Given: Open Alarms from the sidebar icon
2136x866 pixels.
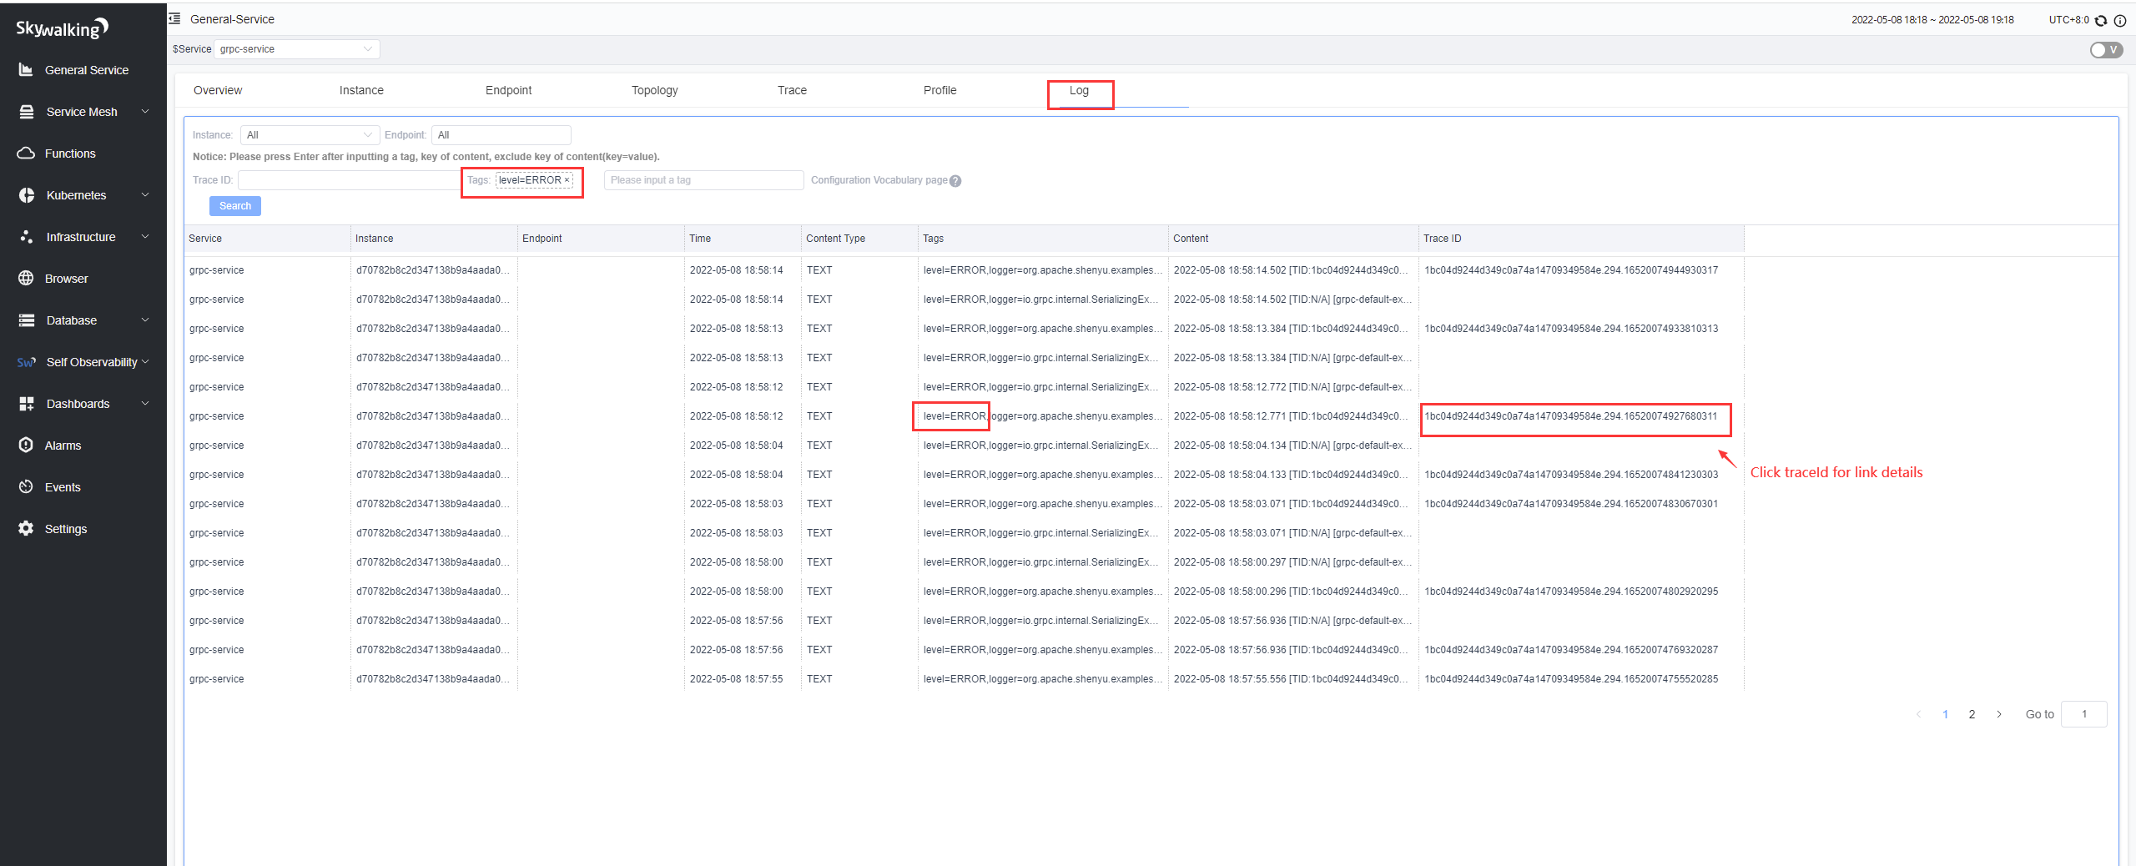Looking at the screenshot, I should 26,446.
